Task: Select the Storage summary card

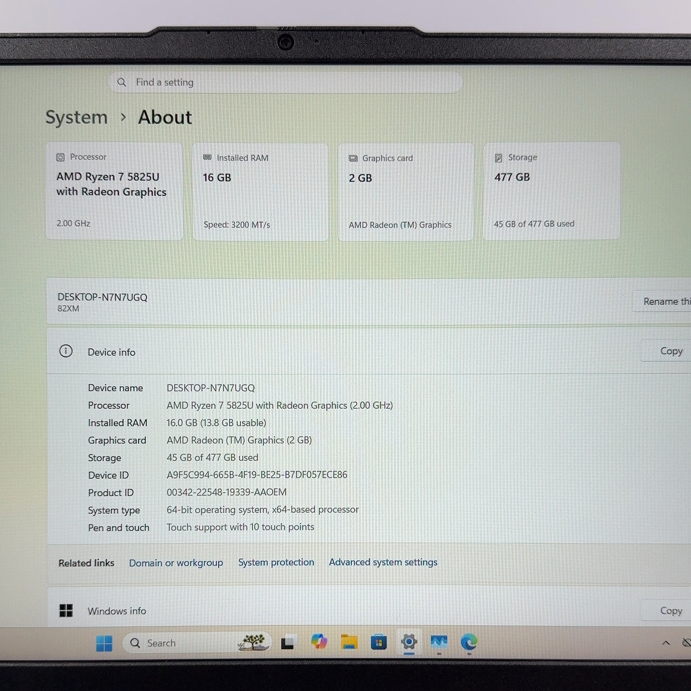Action: tap(551, 191)
